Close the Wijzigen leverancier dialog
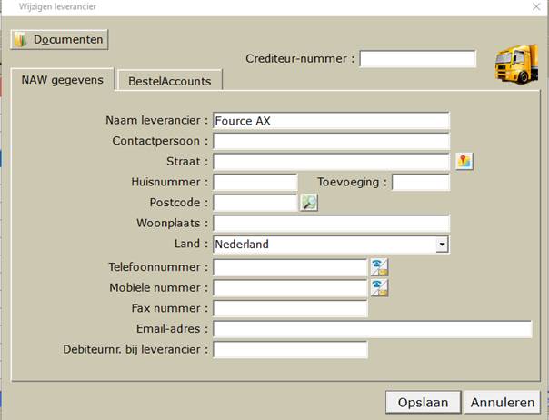 click(x=536, y=6)
